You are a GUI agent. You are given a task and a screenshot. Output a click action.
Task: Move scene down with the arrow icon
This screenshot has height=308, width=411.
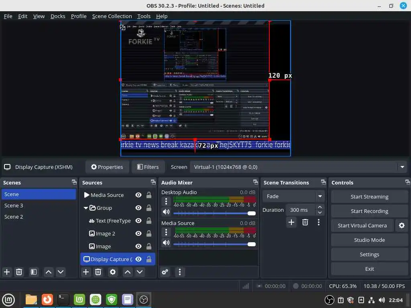pos(61,272)
